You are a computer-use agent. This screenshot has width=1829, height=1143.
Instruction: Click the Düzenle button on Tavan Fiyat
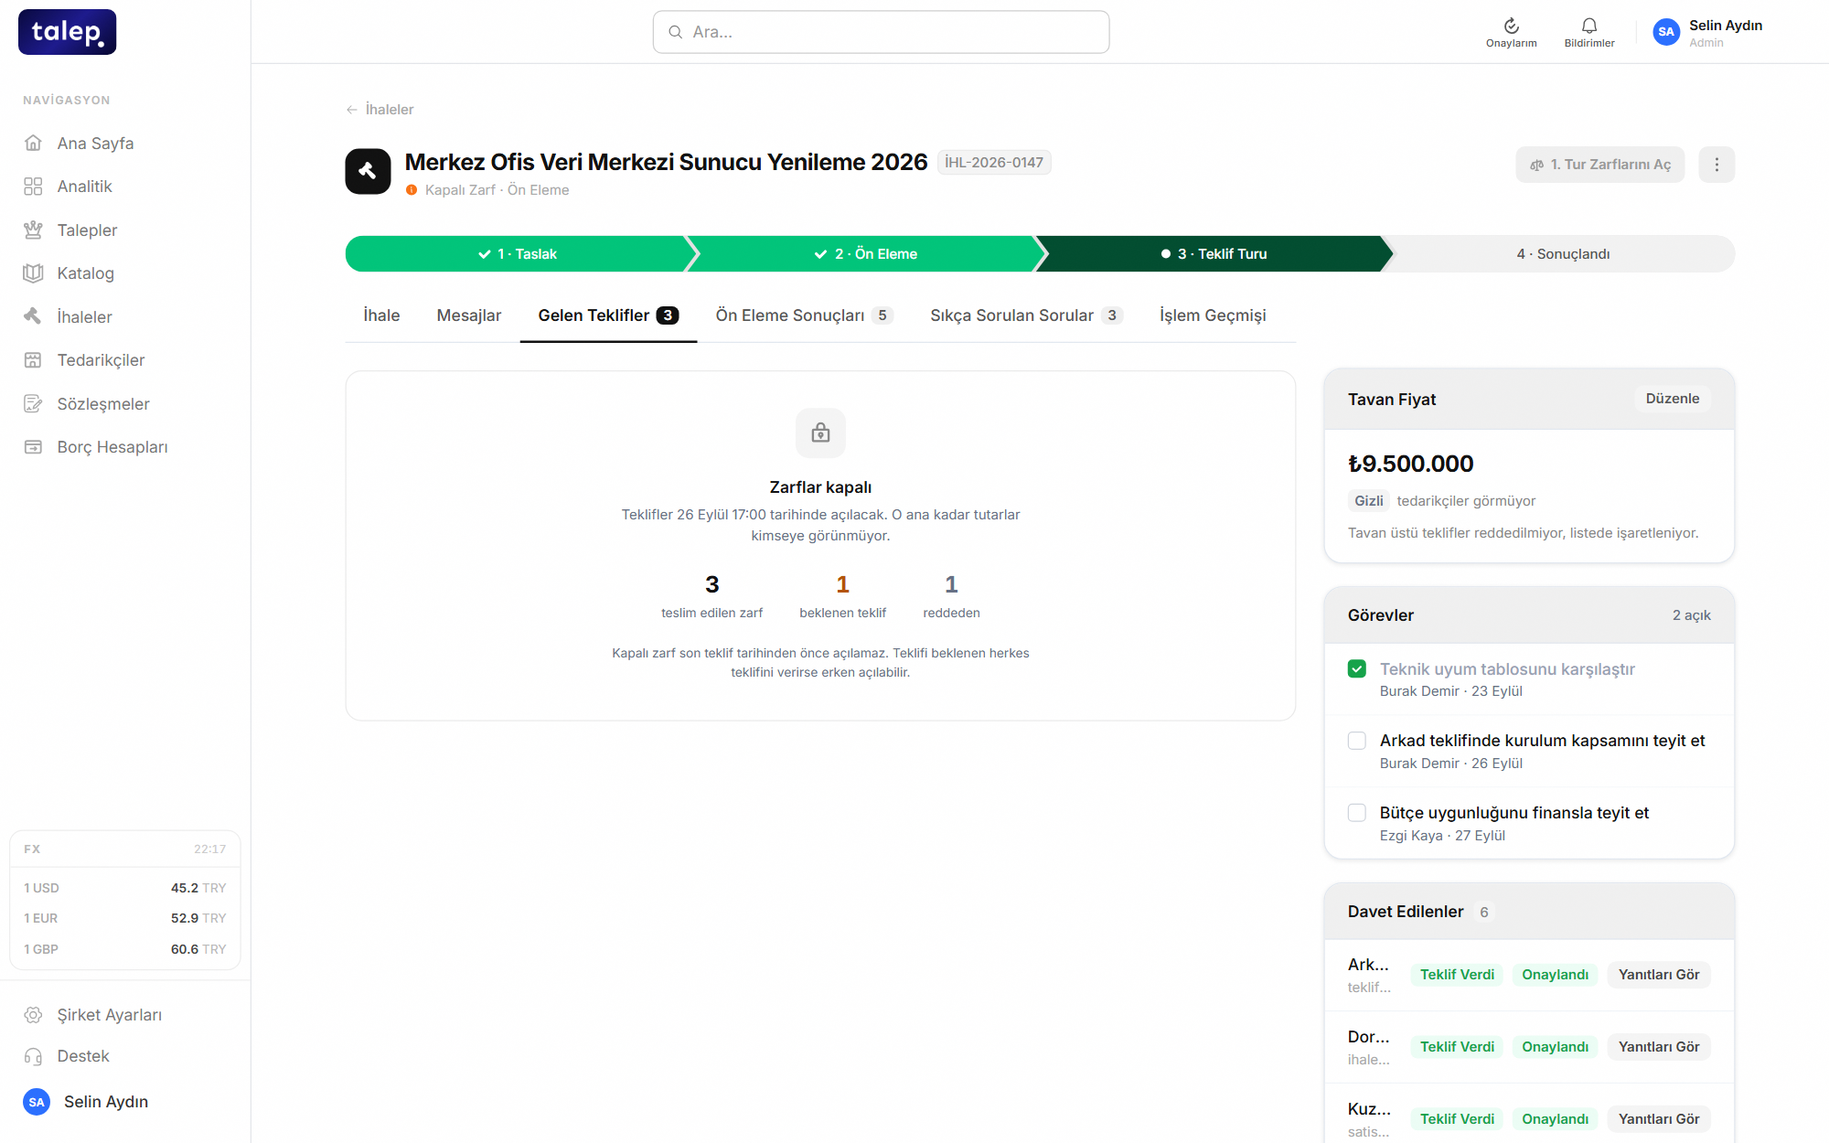point(1673,399)
